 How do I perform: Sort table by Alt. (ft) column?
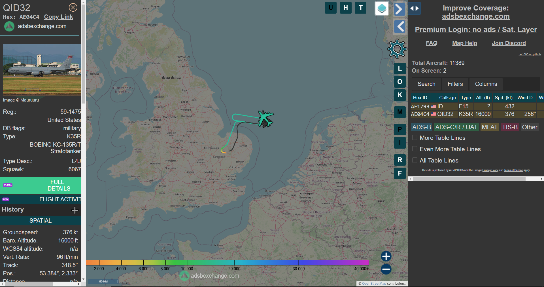pyautogui.click(x=483, y=98)
